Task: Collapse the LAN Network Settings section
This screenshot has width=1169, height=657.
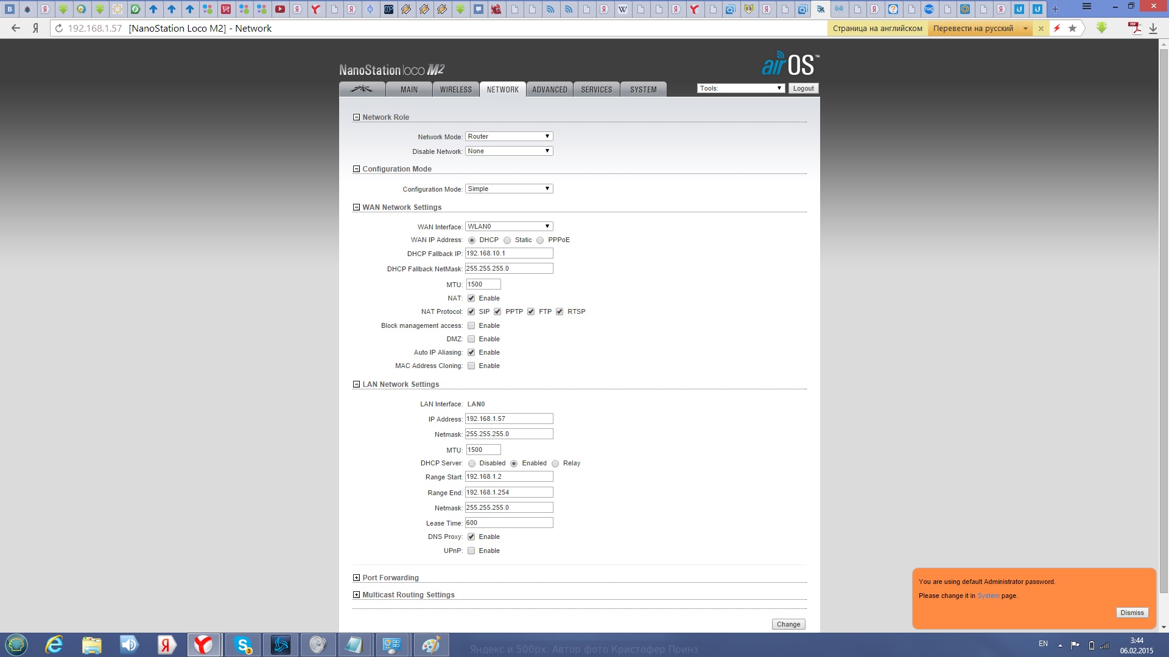Action: [356, 384]
